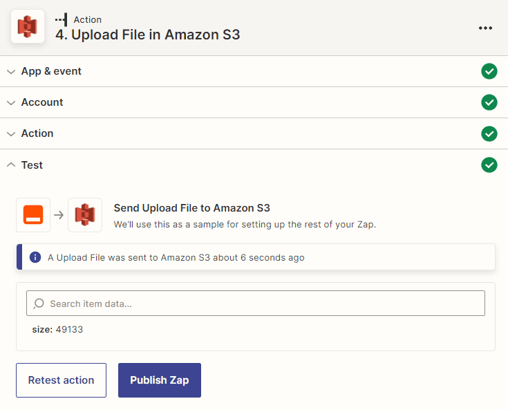Click the orange trigger app icon
The width and height of the screenshot is (508, 410).
coord(33,215)
